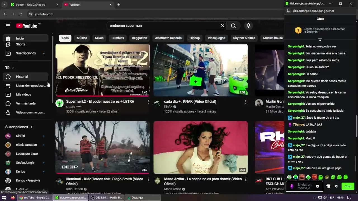Open the Mano Arriba video thumbnail
Image resolution: width=358 pixels, height=201 pixels.
[201, 147]
